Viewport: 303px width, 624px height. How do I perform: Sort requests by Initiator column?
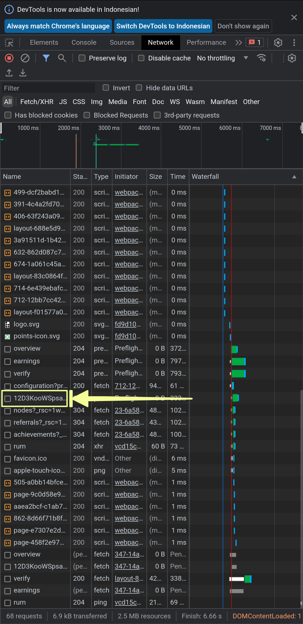pos(129,177)
